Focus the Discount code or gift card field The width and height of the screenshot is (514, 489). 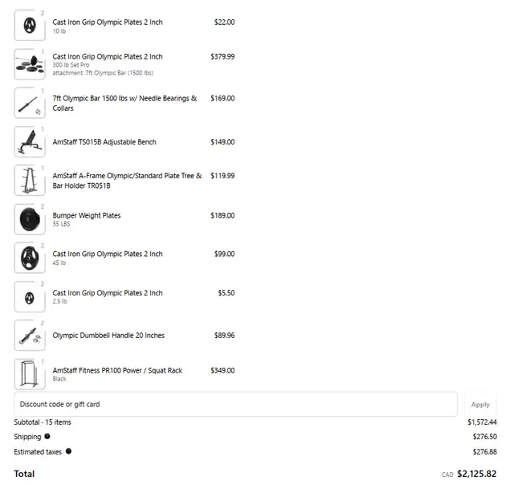[235, 404]
